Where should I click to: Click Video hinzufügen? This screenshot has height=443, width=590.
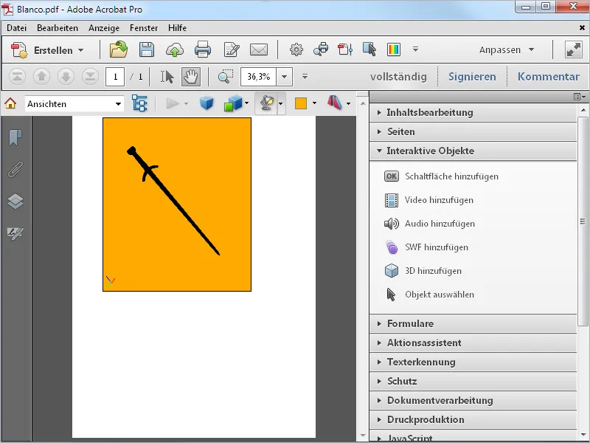428,200
